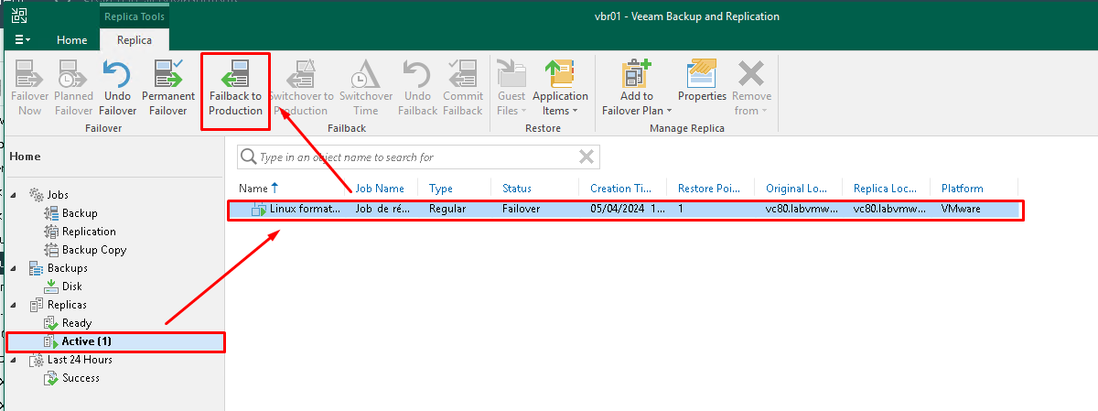Click the Switchover to Production icon
1098x411 pixels.
coord(301,88)
